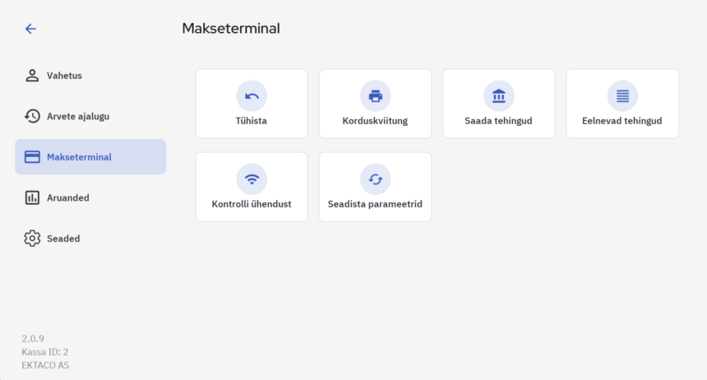The image size is (707, 380).
Task: Select the Saada tehingud tile label
Action: click(499, 121)
